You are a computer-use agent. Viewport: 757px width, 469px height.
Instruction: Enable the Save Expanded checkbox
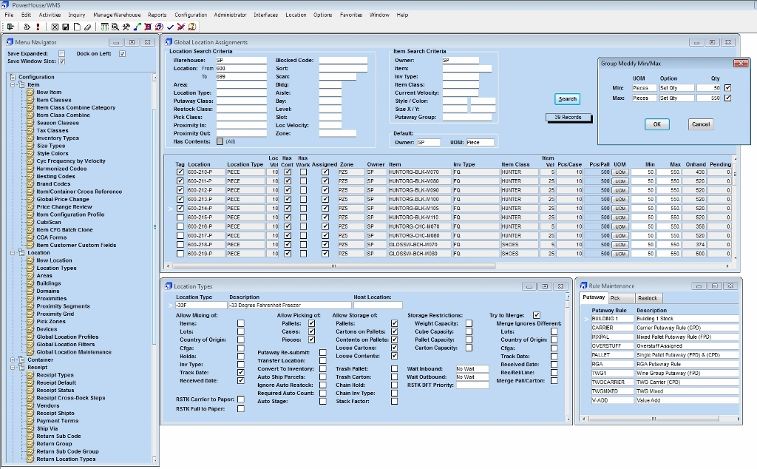[61, 53]
